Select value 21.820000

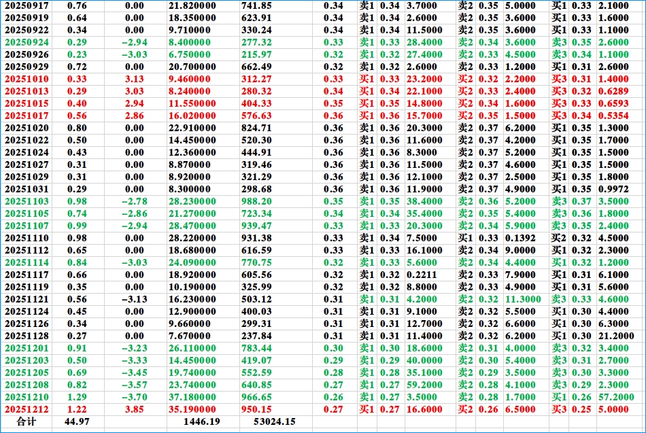(x=192, y=5)
